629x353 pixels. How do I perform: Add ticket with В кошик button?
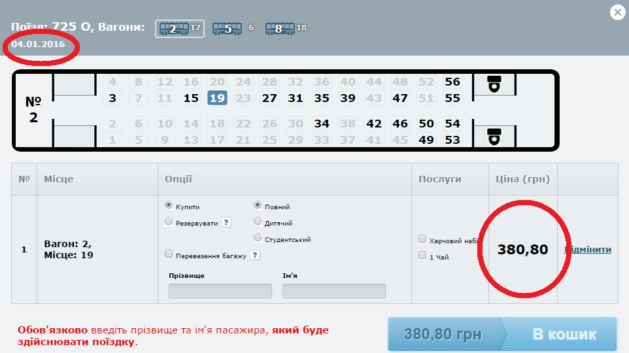coord(564,334)
